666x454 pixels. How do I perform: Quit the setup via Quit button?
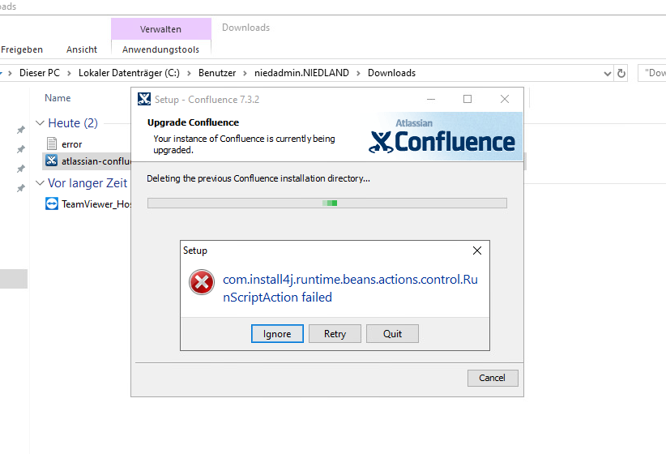392,334
